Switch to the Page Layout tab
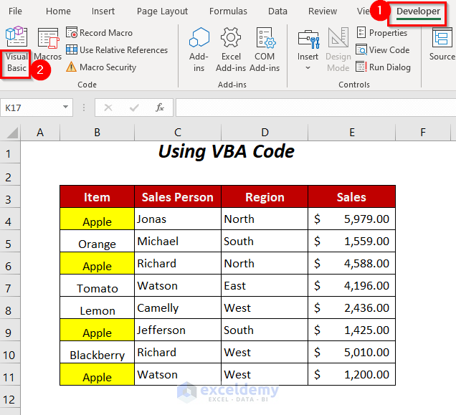The width and height of the screenshot is (456, 415). [x=162, y=11]
